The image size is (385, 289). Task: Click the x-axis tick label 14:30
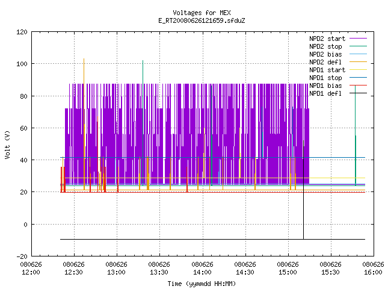coord(245,272)
